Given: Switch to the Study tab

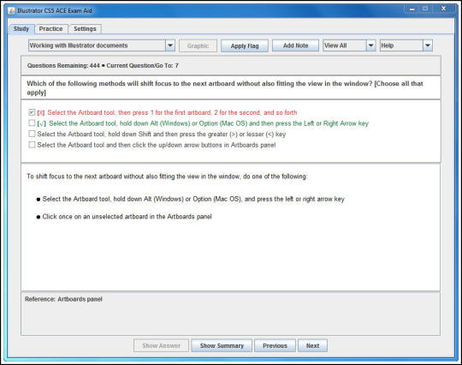Looking at the screenshot, I should pos(21,29).
